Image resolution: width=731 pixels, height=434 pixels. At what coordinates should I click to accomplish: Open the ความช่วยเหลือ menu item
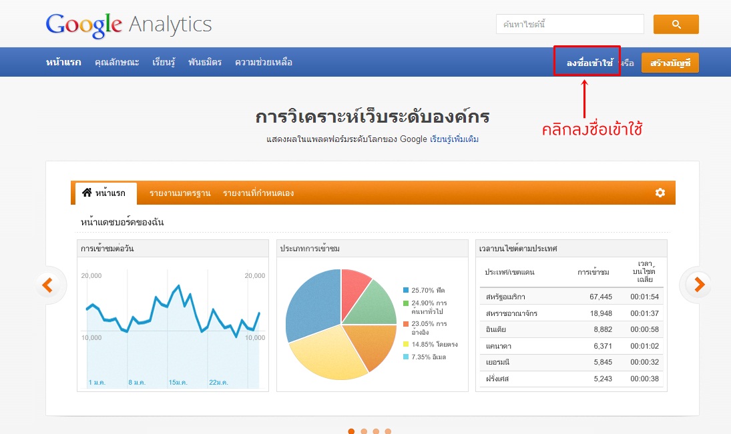(264, 62)
